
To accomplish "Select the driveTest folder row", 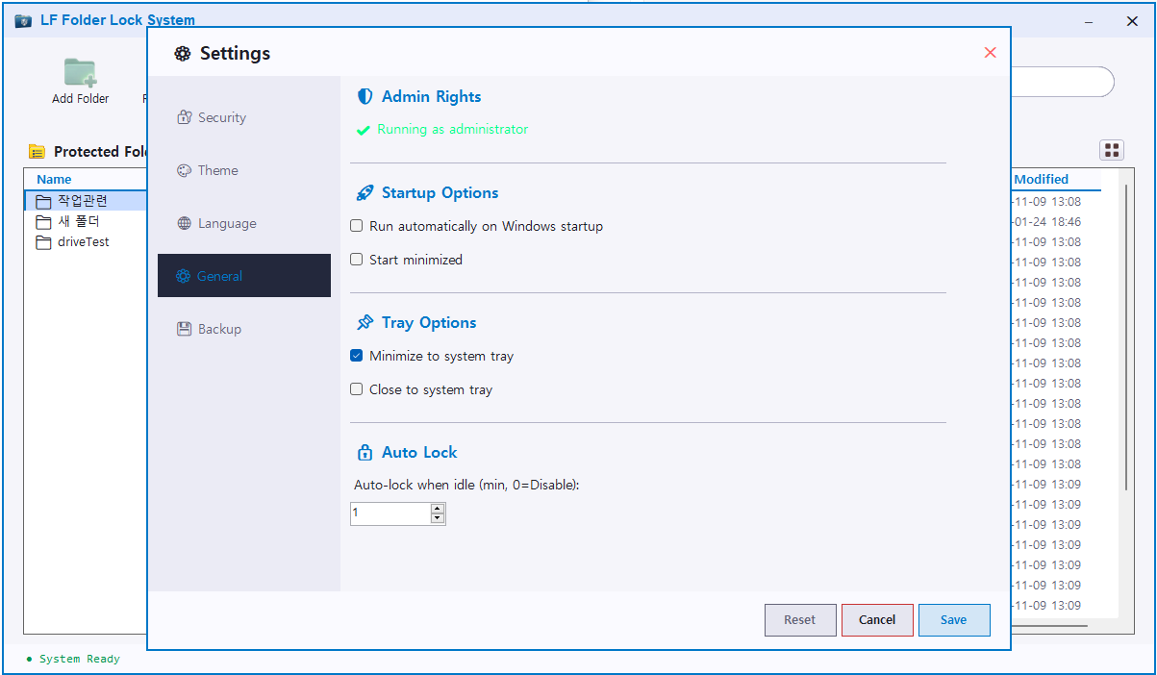I will coord(86,242).
